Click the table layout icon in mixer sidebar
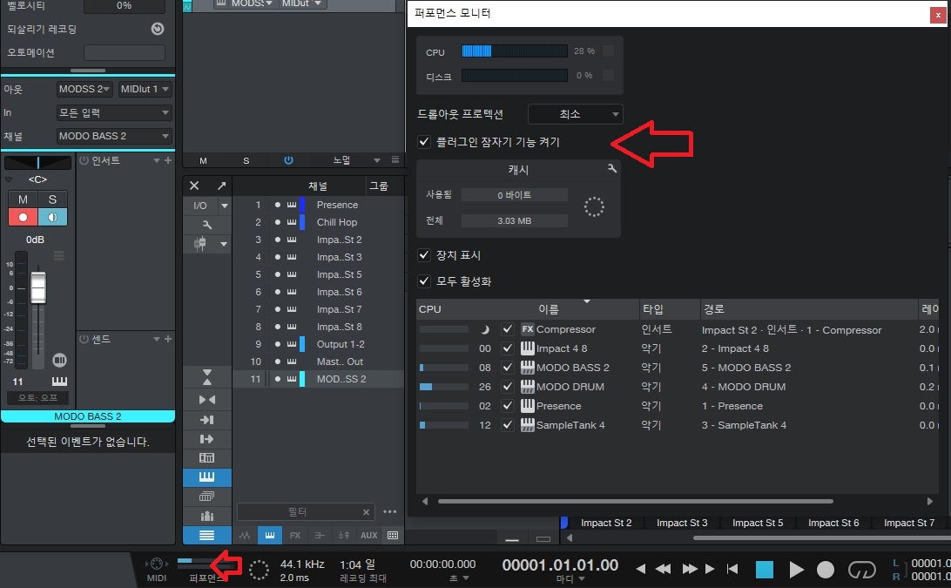This screenshot has width=951, height=588. click(x=206, y=458)
